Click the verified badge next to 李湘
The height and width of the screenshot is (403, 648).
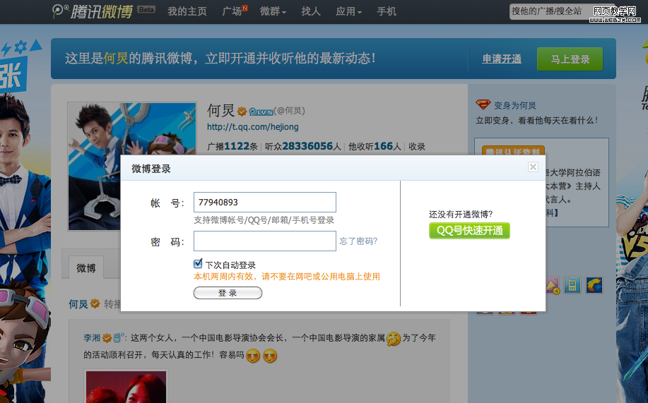click(107, 338)
